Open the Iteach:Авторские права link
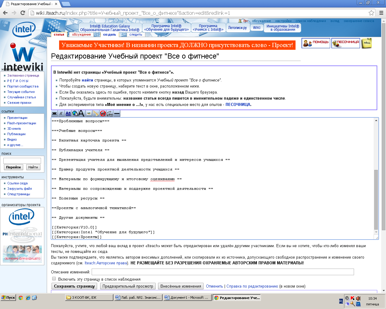 (106, 263)
